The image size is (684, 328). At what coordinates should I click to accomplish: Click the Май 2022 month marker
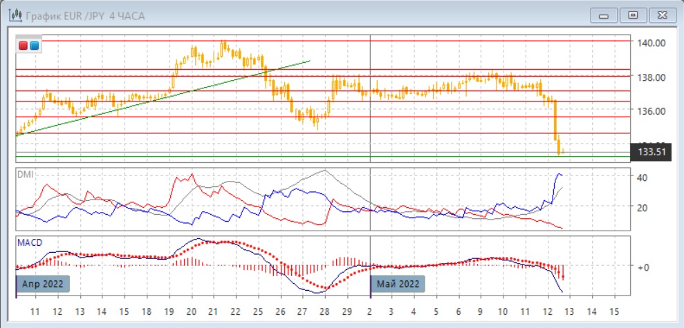(x=397, y=283)
